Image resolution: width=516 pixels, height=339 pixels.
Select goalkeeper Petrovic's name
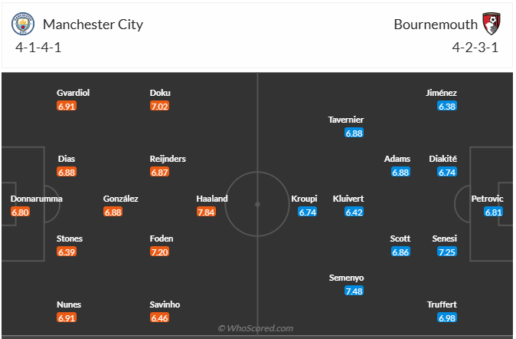pos(488,199)
